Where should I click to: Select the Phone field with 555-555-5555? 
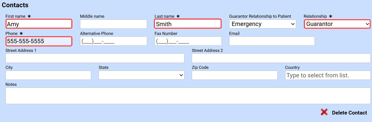(x=39, y=41)
